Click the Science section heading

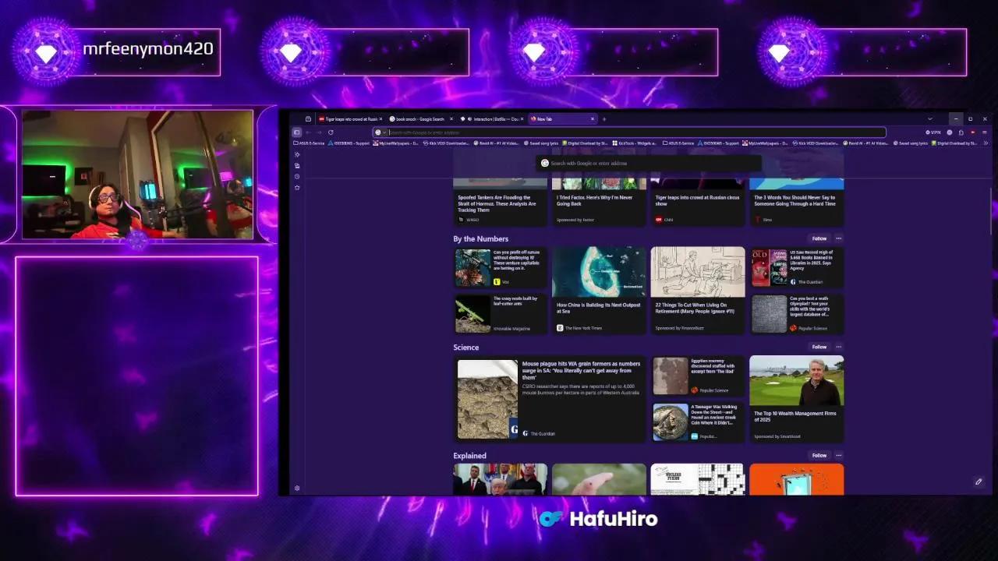(466, 347)
